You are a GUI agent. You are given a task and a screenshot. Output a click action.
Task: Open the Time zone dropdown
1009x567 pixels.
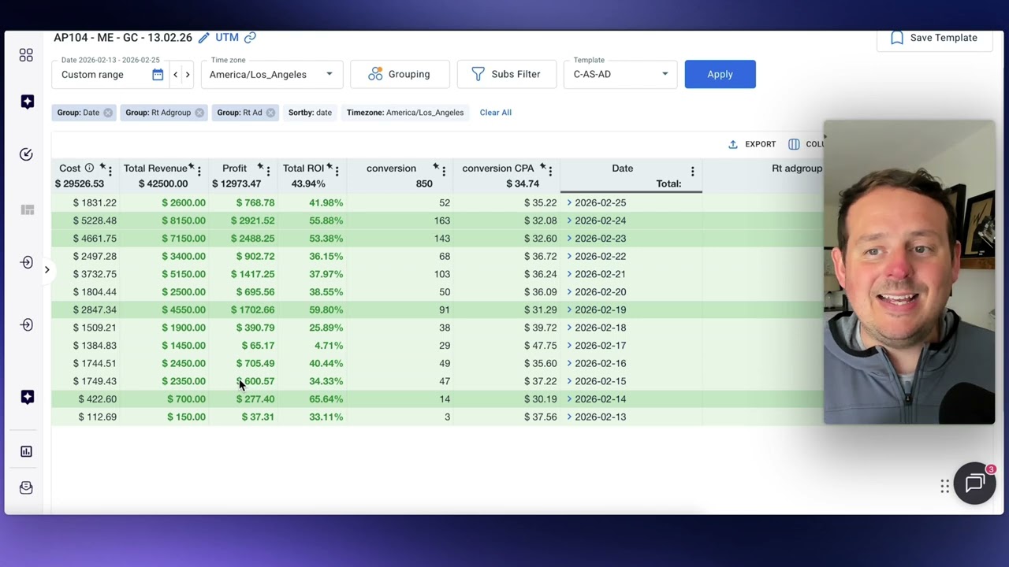[271, 74]
